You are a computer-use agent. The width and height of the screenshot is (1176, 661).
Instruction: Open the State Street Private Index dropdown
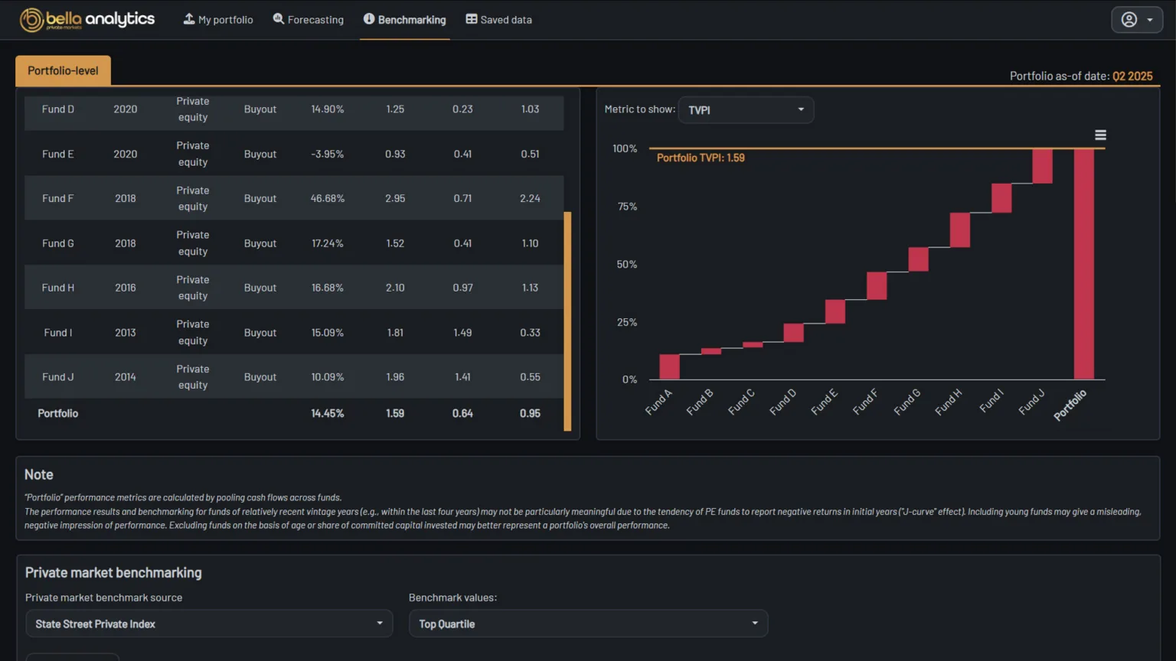tap(209, 624)
